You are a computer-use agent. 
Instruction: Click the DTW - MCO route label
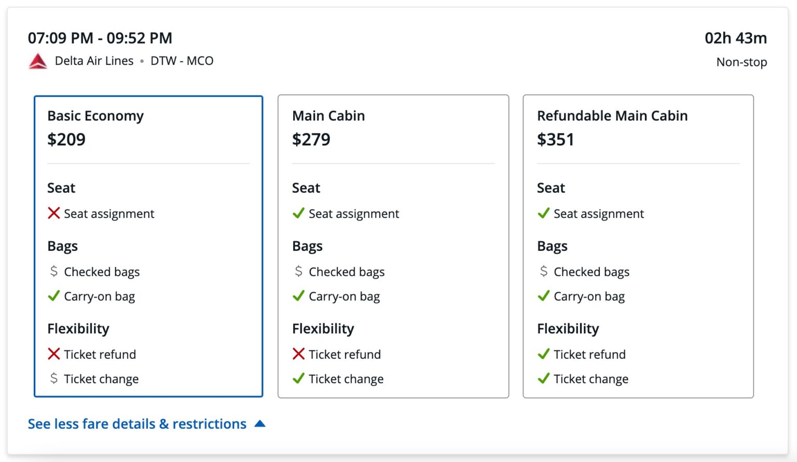coord(182,61)
